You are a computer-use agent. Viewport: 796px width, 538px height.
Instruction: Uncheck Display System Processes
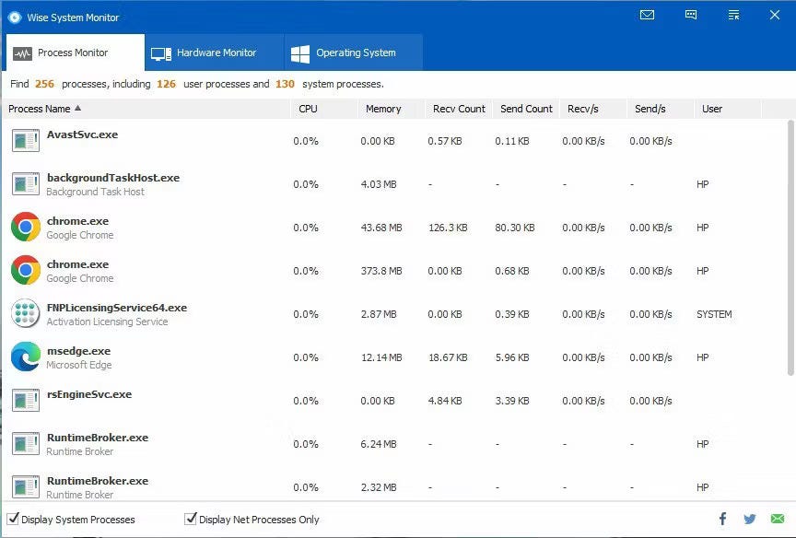(13, 519)
